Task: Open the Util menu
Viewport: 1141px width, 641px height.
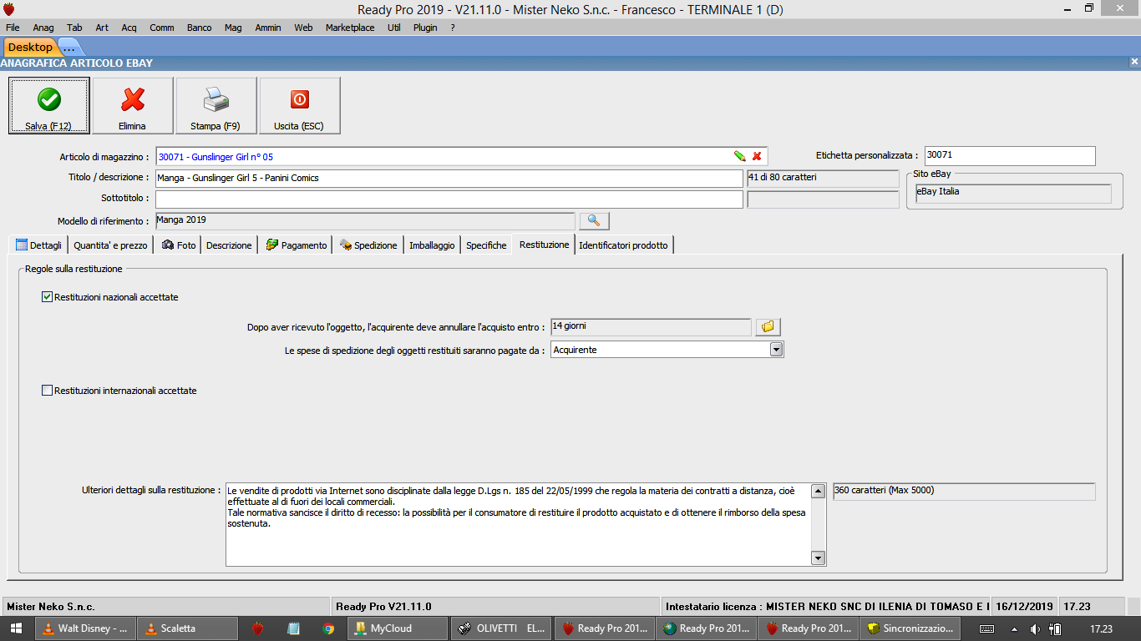Action: [x=394, y=28]
